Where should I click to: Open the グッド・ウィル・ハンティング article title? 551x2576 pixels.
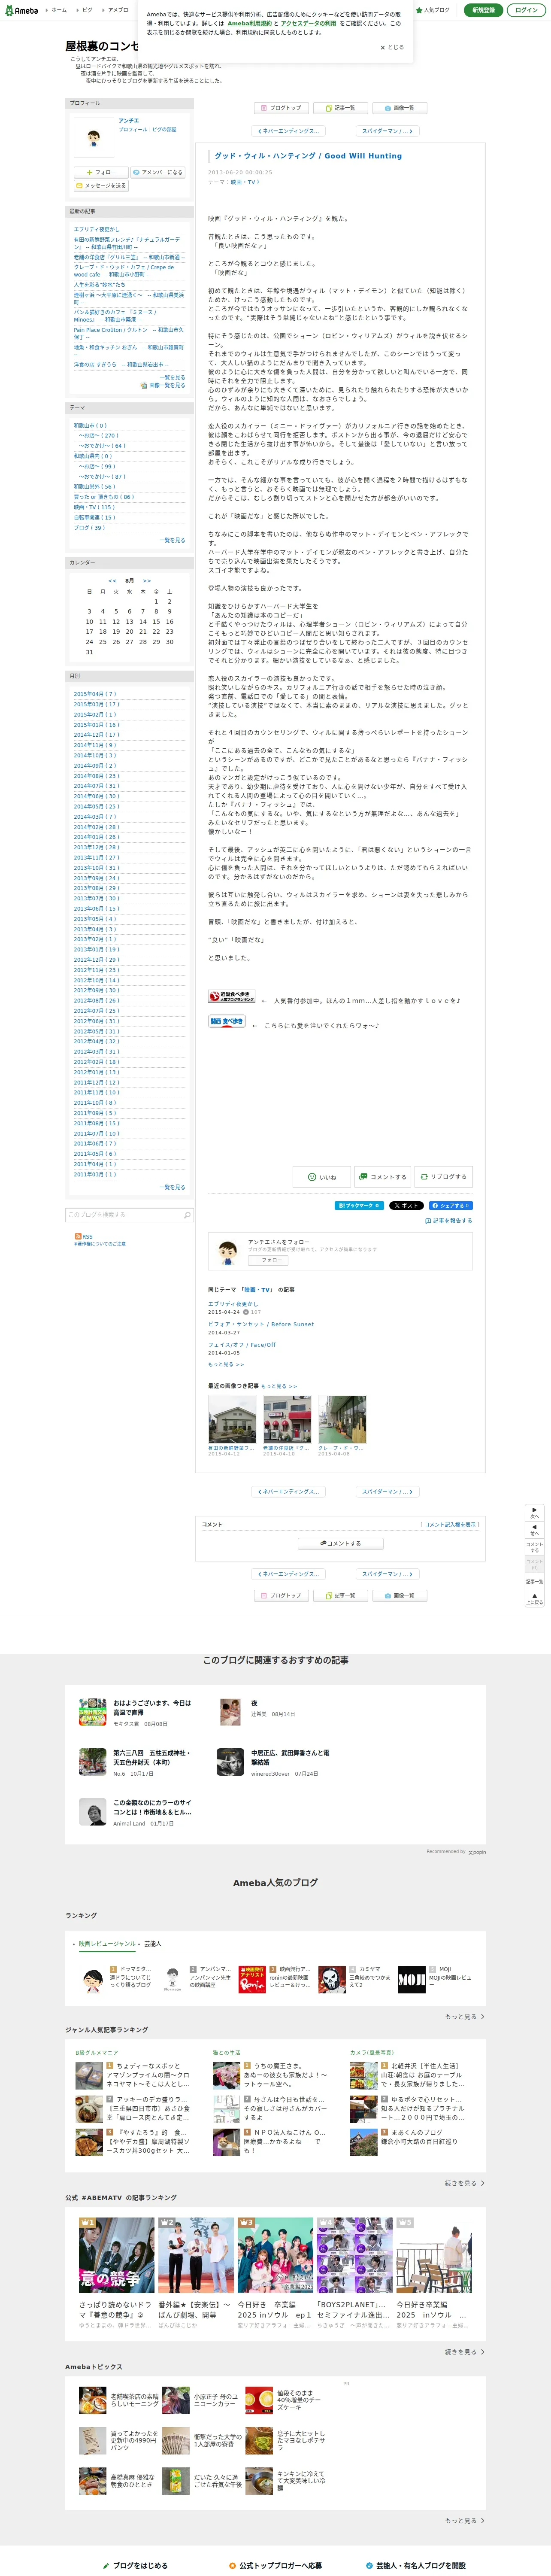coord(308,156)
